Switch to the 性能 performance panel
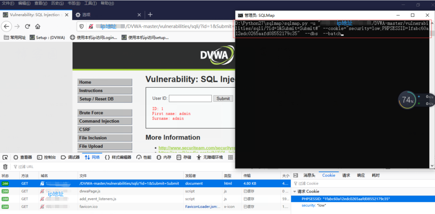This screenshot has height=214, width=435. [x=144, y=157]
